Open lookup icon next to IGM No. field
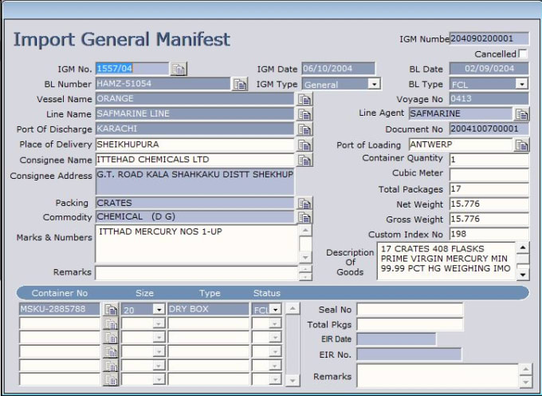Viewport: 542px width, 396px height. (179, 69)
